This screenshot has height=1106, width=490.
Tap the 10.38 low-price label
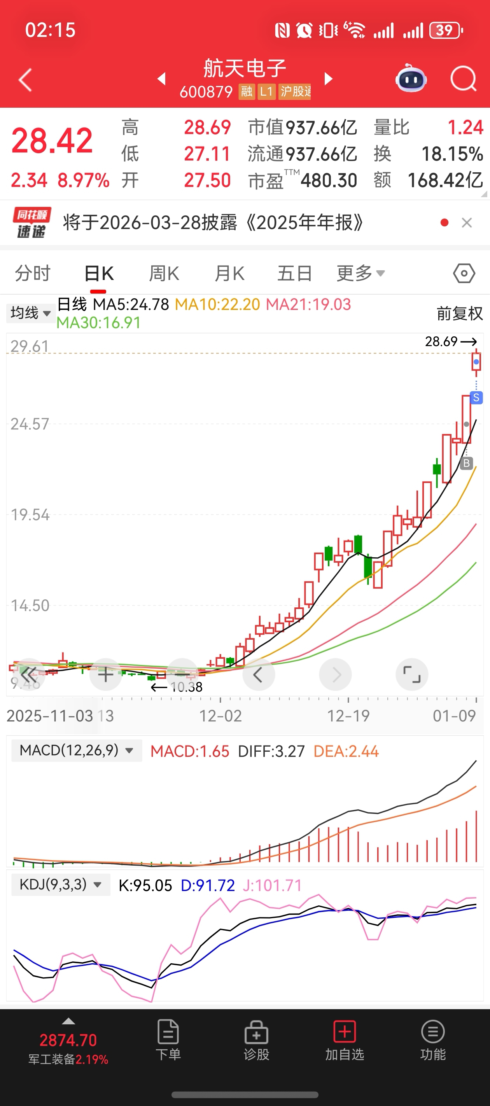pos(186,688)
